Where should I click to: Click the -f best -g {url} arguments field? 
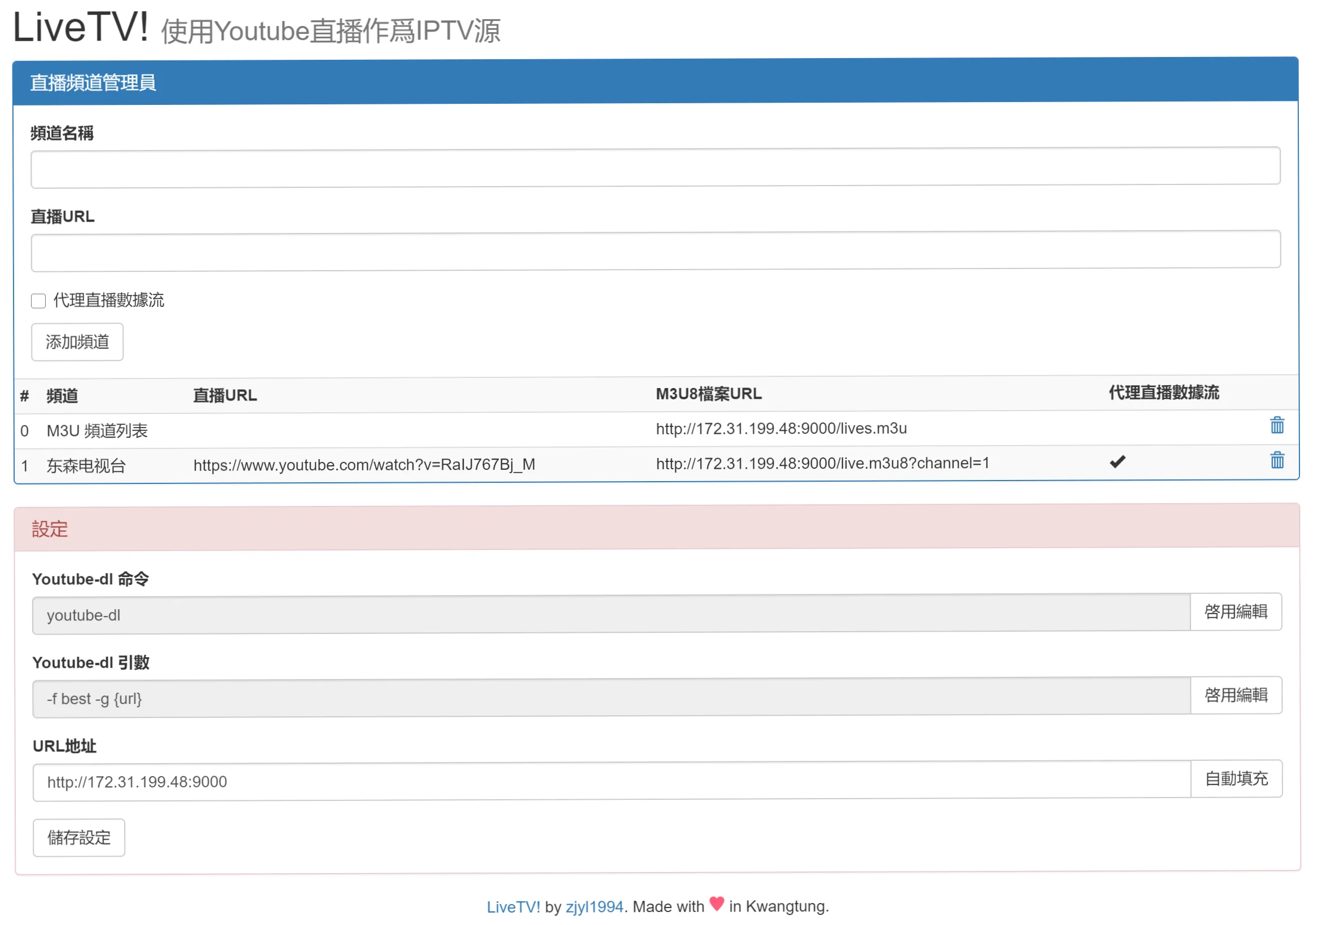pyautogui.click(x=611, y=698)
